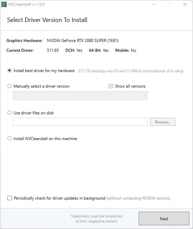Click the 511.79 recommended driver name text

131,71
